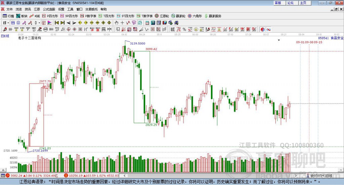
Task: Jump to last bar navigation icon
Action: click(62, 23)
